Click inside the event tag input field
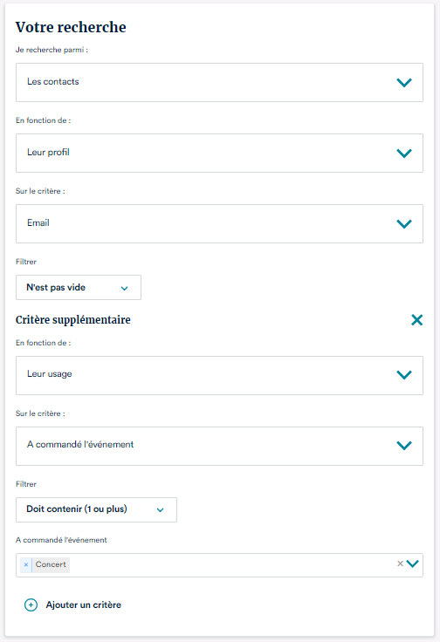 click(x=230, y=565)
